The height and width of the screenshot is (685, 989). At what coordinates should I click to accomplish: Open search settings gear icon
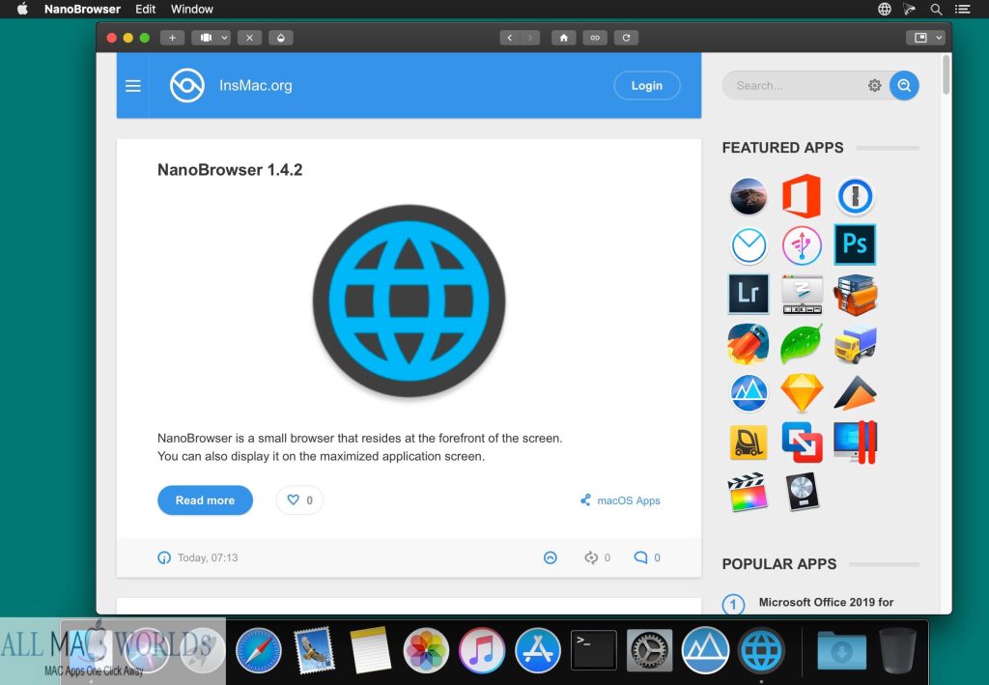coord(874,85)
